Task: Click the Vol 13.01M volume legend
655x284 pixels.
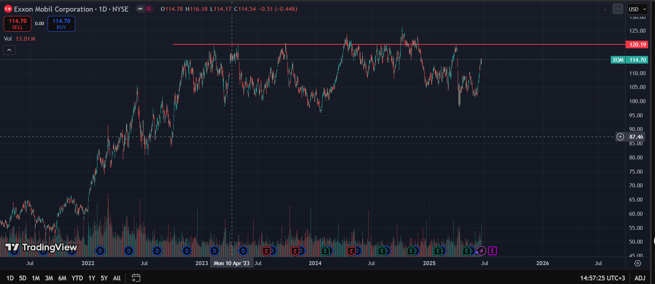Action: (20, 38)
